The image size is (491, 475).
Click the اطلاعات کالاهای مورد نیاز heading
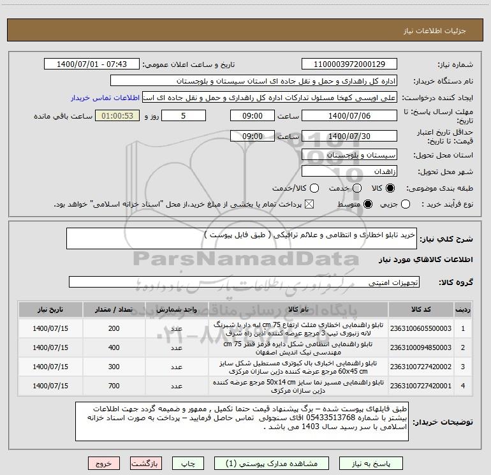click(425, 259)
